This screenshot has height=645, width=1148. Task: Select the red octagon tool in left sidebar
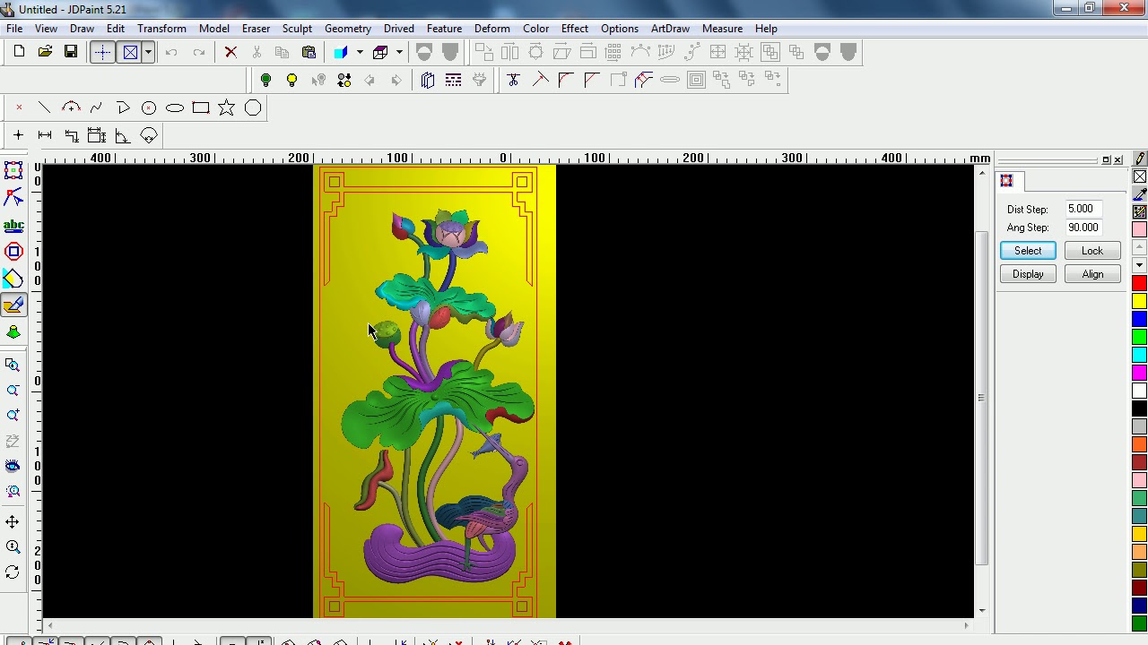coord(13,252)
